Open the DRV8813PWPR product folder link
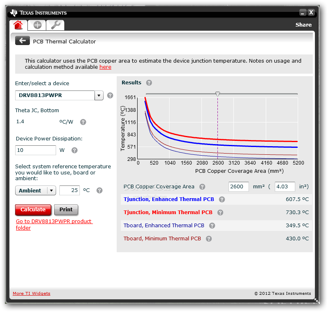 pyautogui.click(x=54, y=224)
